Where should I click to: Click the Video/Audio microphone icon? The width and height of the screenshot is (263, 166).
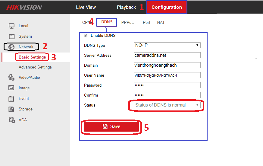point(11,77)
